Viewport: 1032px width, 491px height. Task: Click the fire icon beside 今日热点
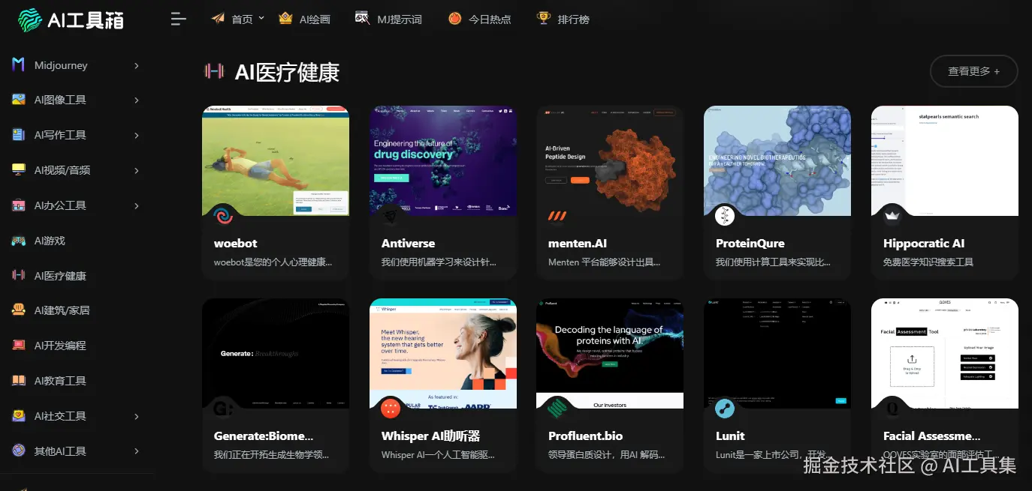click(x=454, y=19)
